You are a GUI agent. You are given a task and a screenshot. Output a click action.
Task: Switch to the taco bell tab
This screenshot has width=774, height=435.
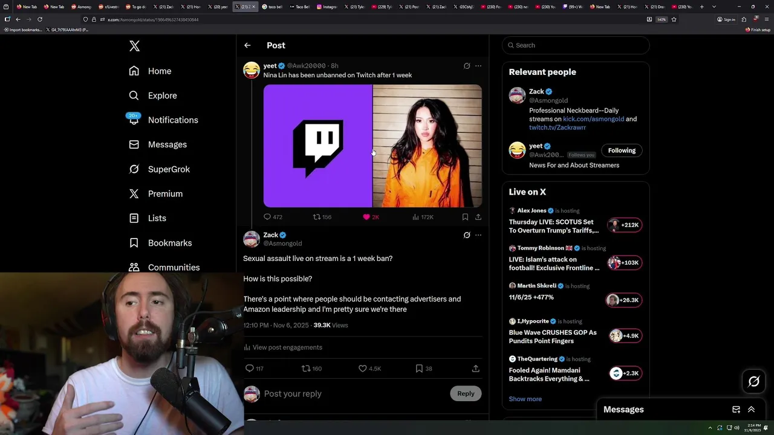point(272,7)
